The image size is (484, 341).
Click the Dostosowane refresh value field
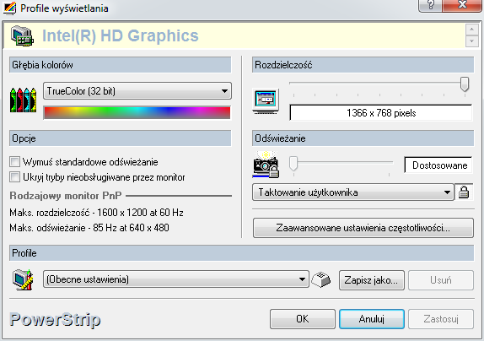[x=438, y=165]
